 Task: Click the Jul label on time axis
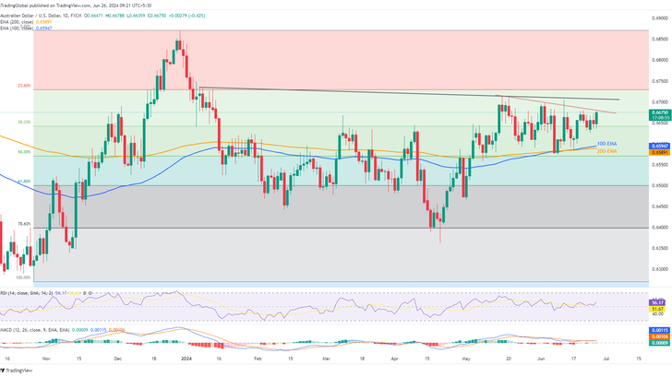pyautogui.click(x=606, y=359)
